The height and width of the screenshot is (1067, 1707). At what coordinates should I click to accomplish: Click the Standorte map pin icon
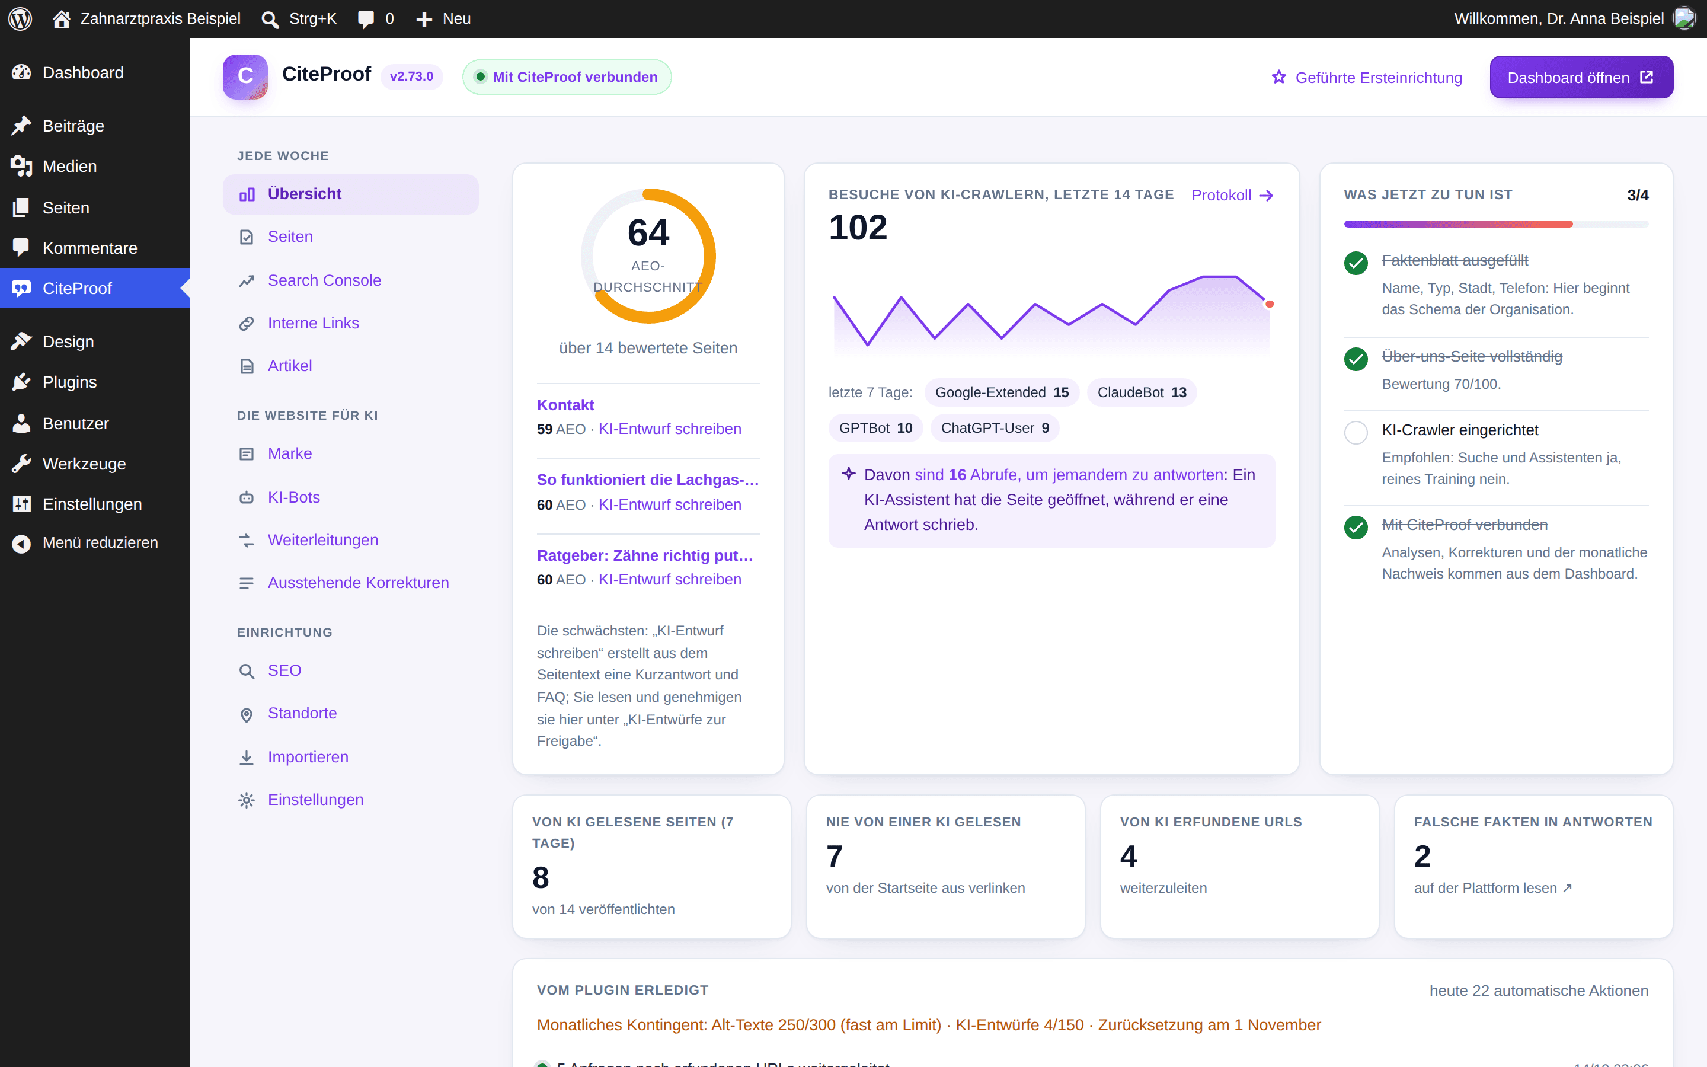click(246, 714)
